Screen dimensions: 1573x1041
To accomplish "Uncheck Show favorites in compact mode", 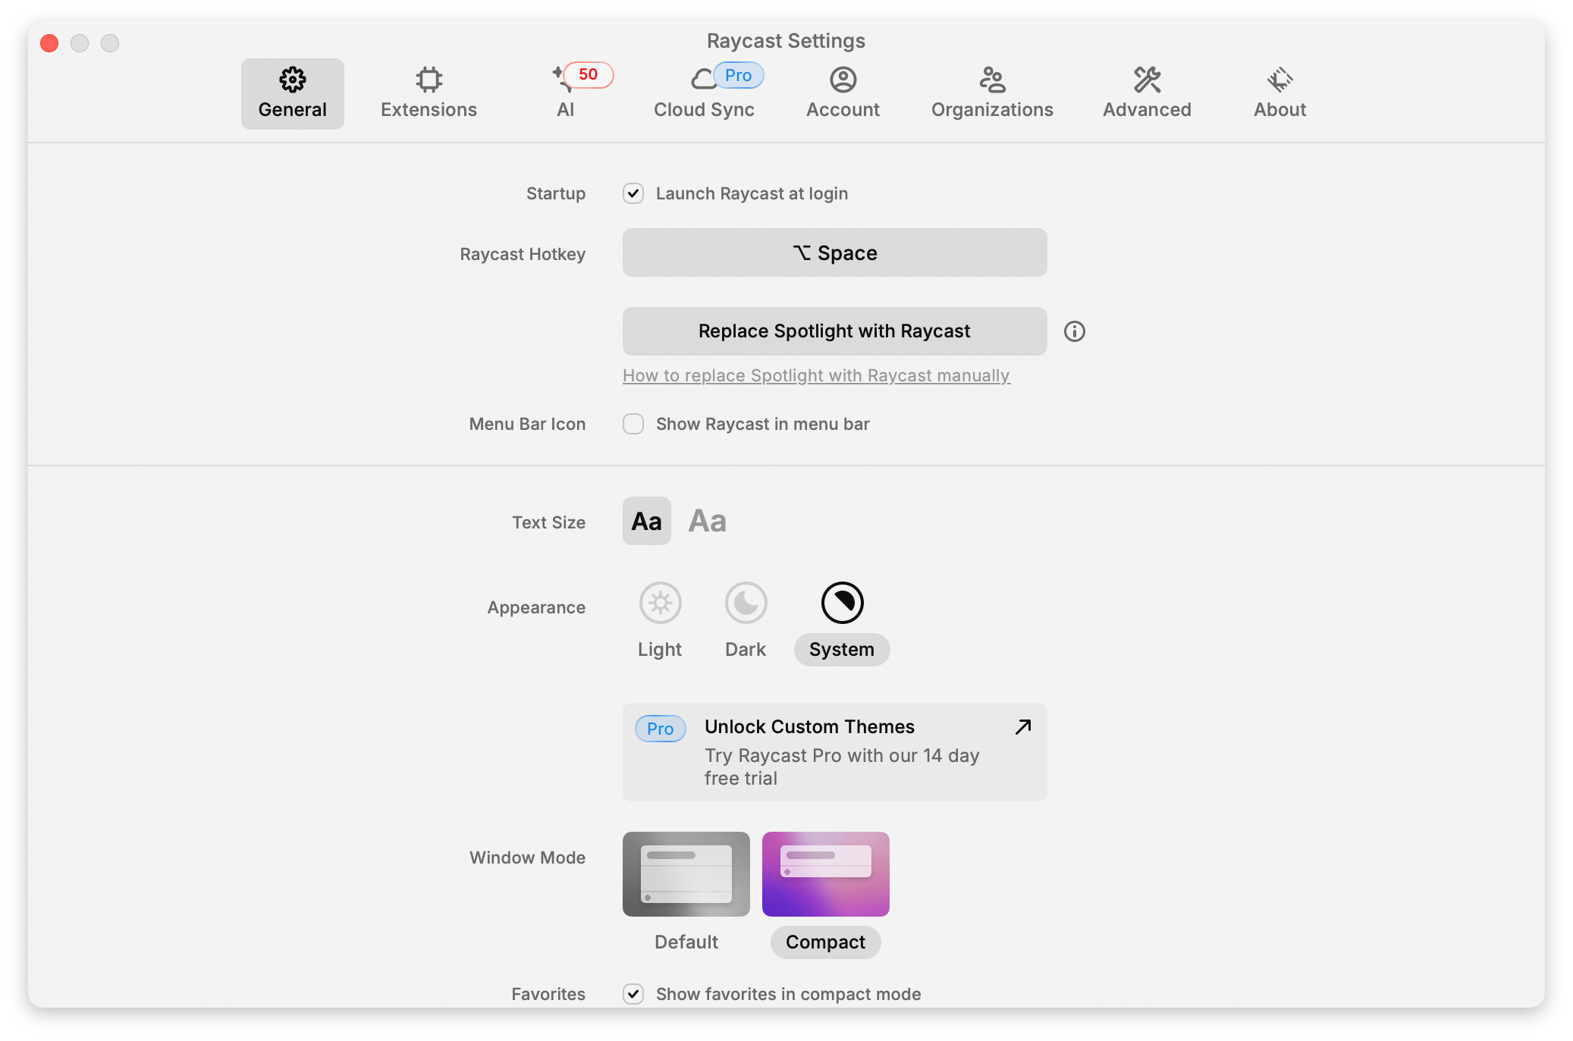I will [633, 993].
